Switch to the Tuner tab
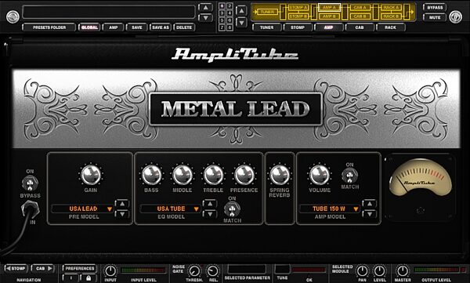The height and width of the screenshot is (283, 470). pos(267,27)
